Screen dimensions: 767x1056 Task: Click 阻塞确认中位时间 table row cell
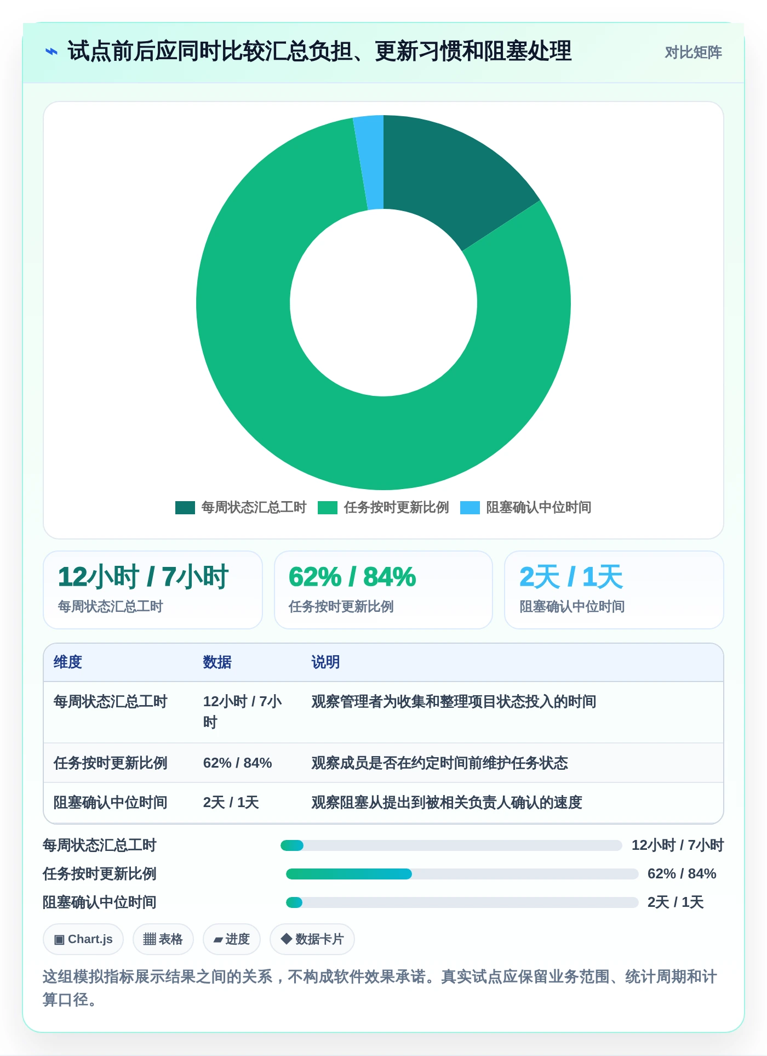[x=110, y=803]
